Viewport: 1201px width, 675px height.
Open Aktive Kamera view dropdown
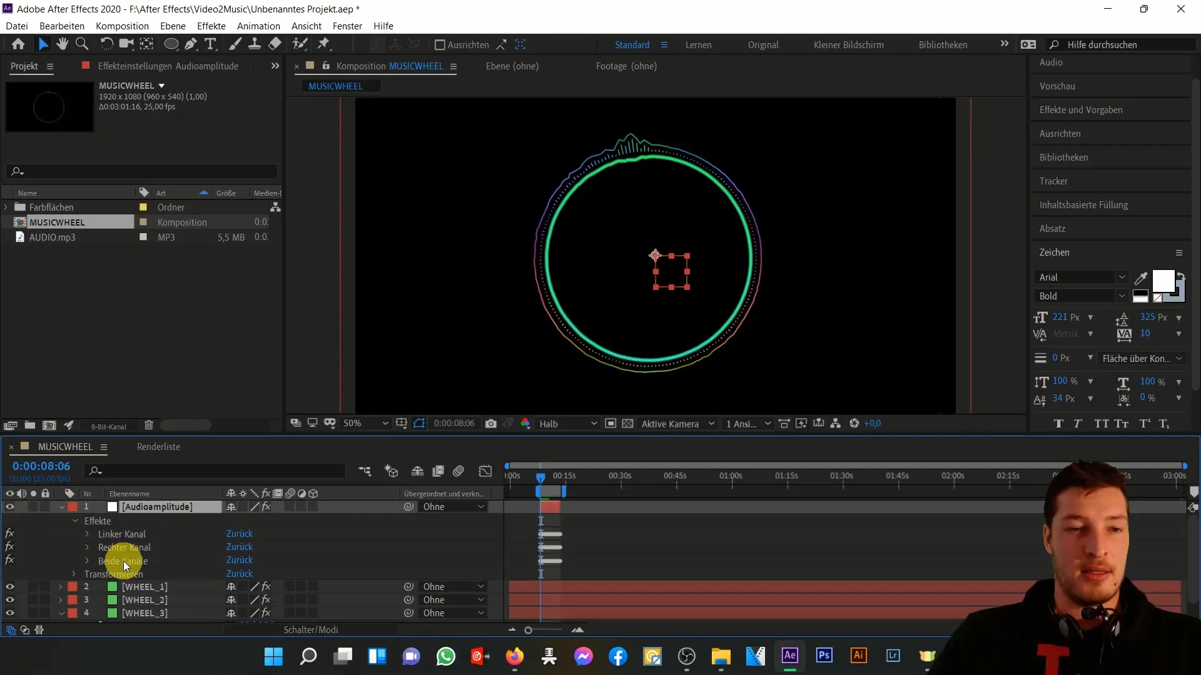coord(677,424)
